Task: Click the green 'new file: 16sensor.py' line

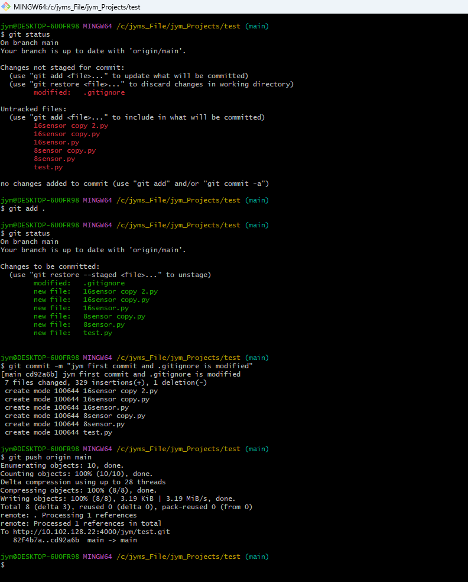Action: 81,308
